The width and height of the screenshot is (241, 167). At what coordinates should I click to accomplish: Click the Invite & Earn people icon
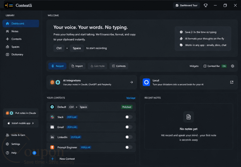point(7,135)
